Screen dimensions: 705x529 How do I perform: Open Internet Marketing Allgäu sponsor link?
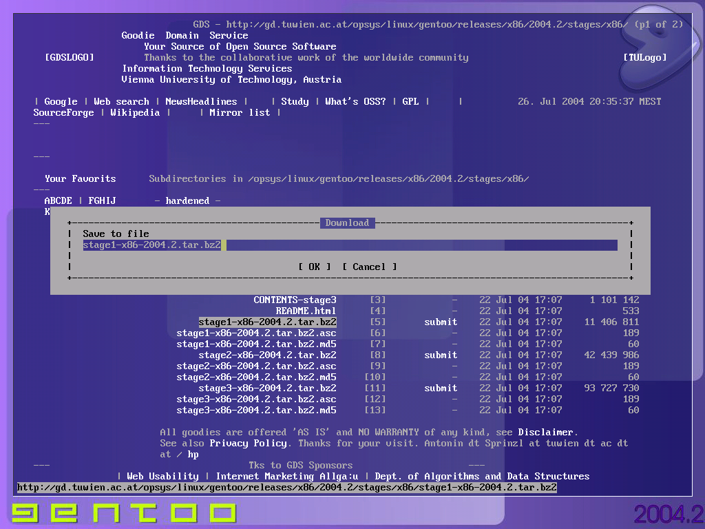pos(287,477)
